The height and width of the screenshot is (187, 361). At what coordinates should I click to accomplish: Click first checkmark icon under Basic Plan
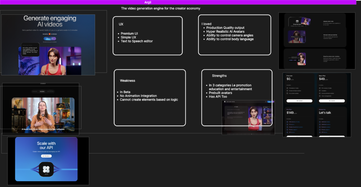click(x=320, y=88)
